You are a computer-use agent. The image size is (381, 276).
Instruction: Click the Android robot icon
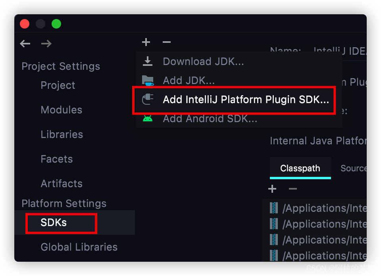point(148,118)
